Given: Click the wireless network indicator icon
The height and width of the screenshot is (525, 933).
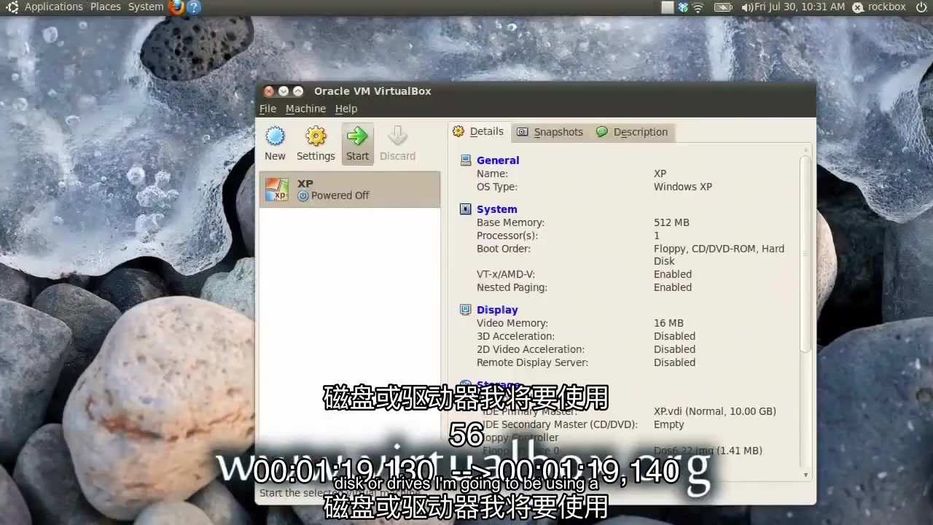Looking at the screenshot, I should pos(698,7).
